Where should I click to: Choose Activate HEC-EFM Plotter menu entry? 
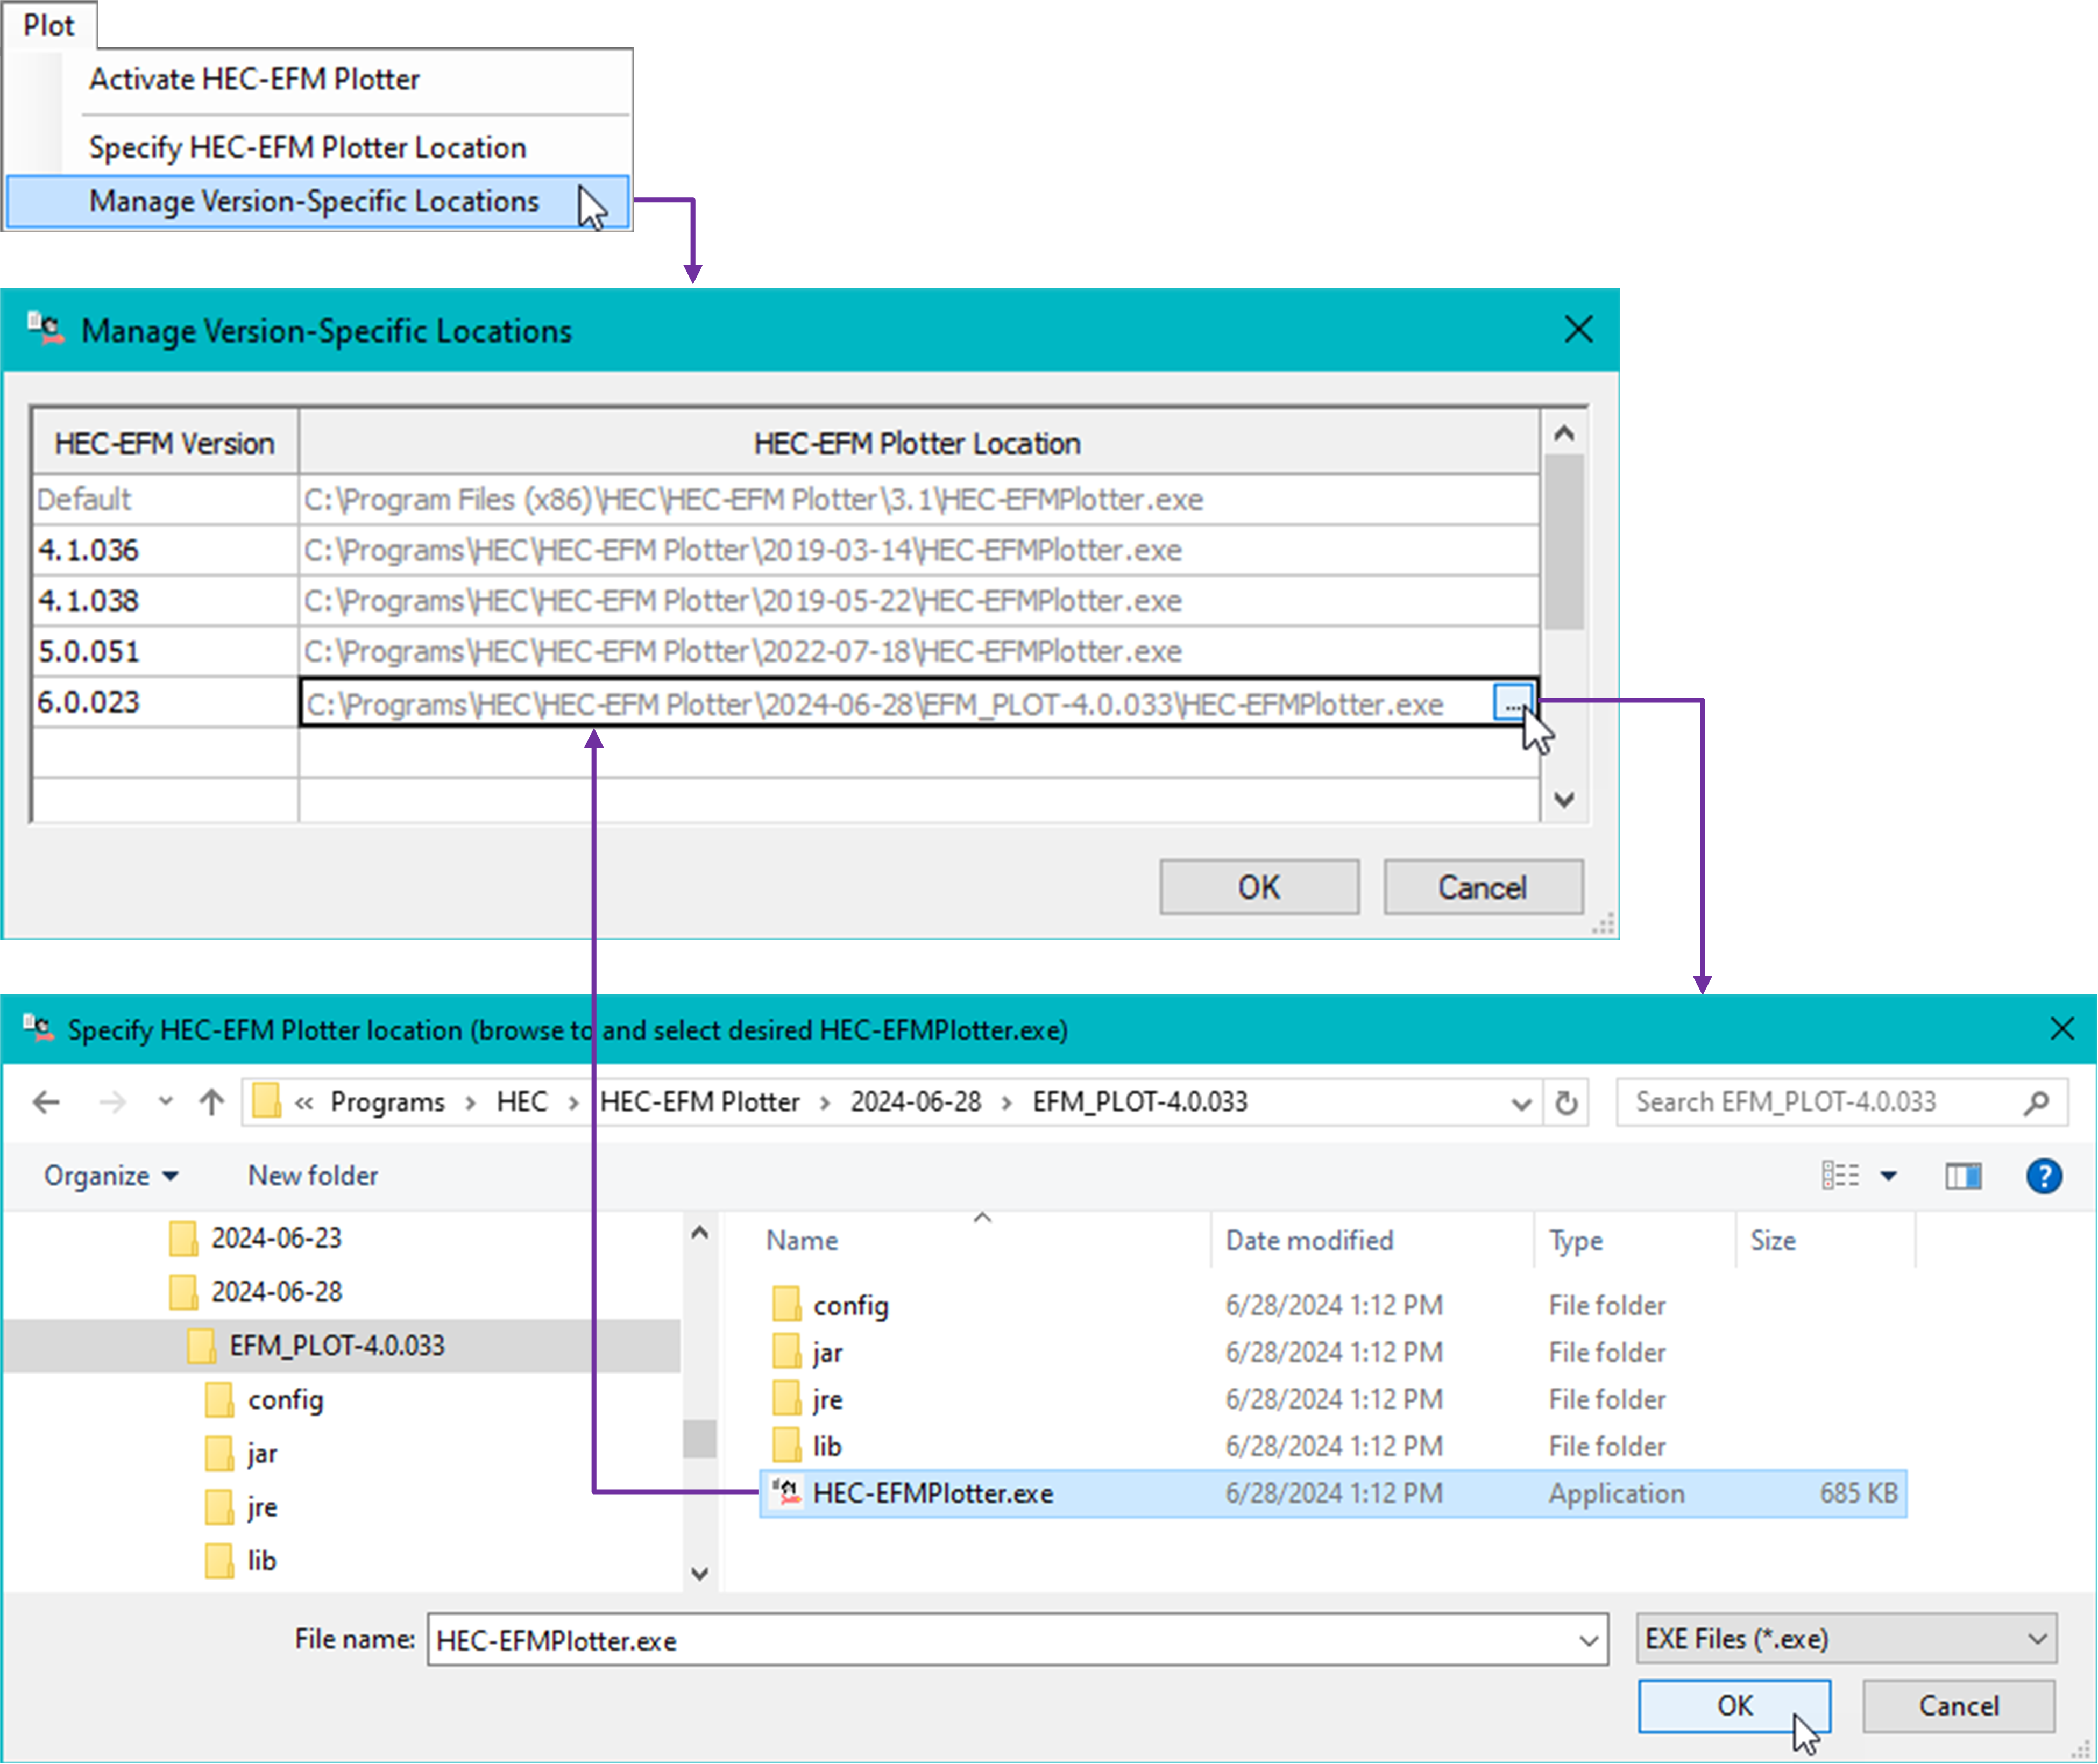click(x=254, y=79)
